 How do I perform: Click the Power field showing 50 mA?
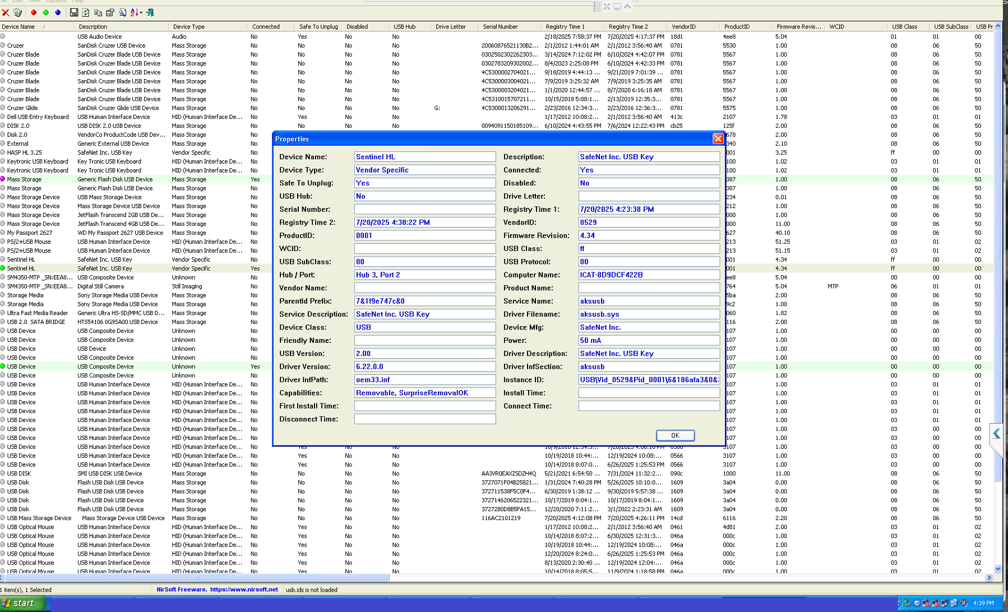(649, 340)
